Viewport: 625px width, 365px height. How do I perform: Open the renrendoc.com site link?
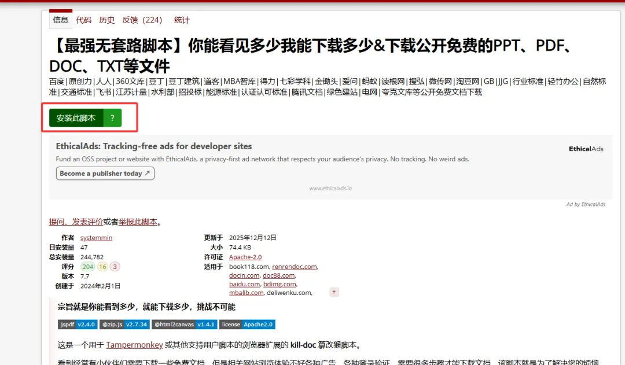[x=295, y=267]
